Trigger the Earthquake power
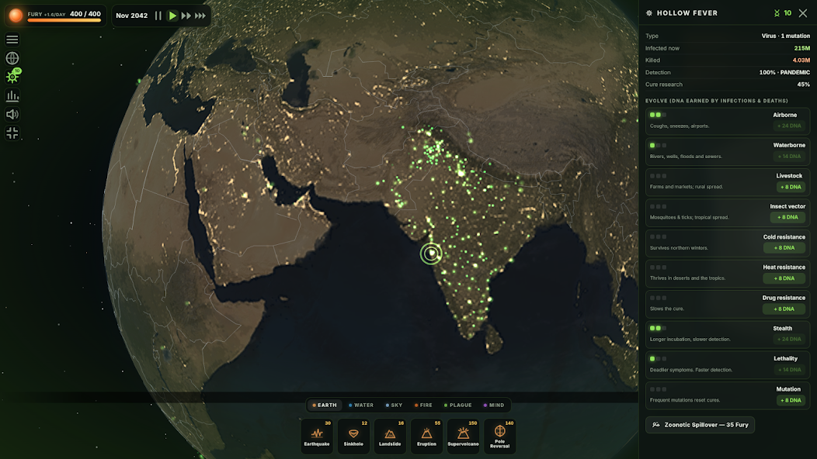Image resolution: width=817 pixels, height=459 pixels. click(x=317, y=436)
